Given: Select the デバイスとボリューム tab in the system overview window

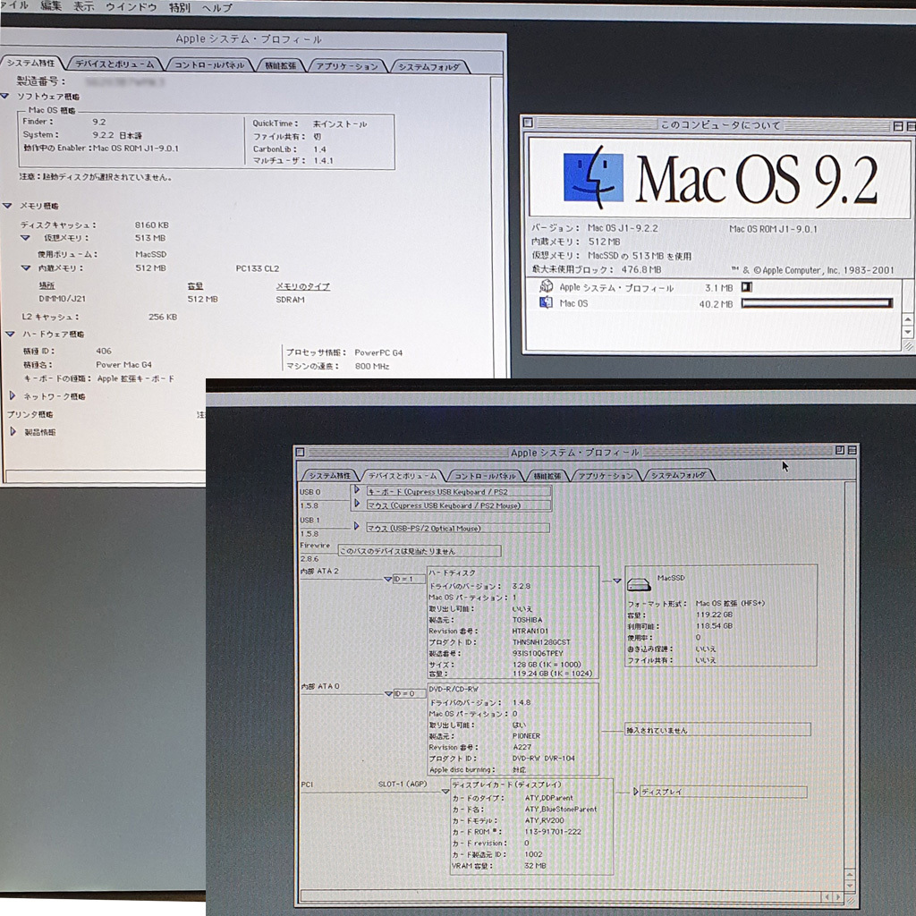Looking at the screenshot, I should (x=114, y=64).
